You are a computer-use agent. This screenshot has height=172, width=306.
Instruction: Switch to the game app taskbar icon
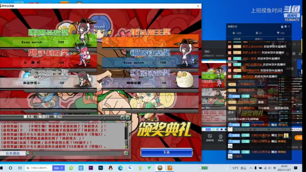tap(160, 168)
